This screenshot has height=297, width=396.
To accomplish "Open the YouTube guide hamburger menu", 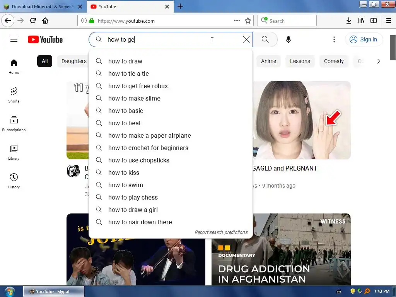I will click(x=14, y=39).
